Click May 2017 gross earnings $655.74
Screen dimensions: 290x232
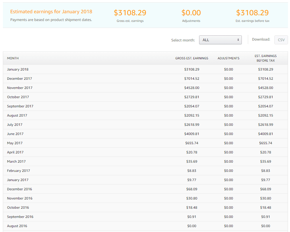click(192, 143)
